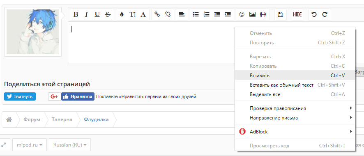Screen dimensions: 364x156
Task: Open Флудилка breadcrumb link
Action: [96, 119]
